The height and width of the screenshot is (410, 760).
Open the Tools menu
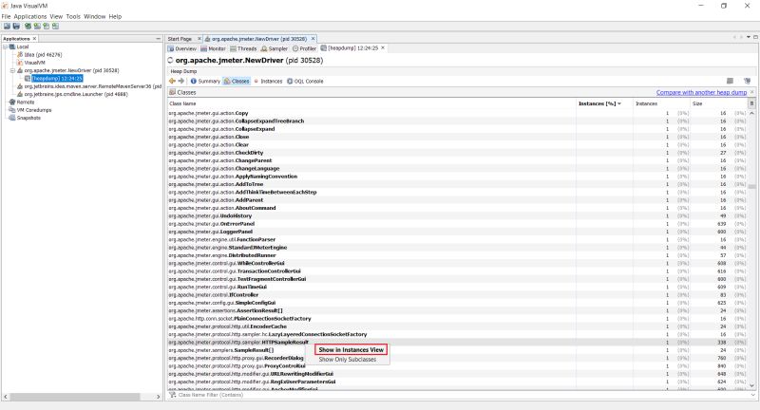73,16
